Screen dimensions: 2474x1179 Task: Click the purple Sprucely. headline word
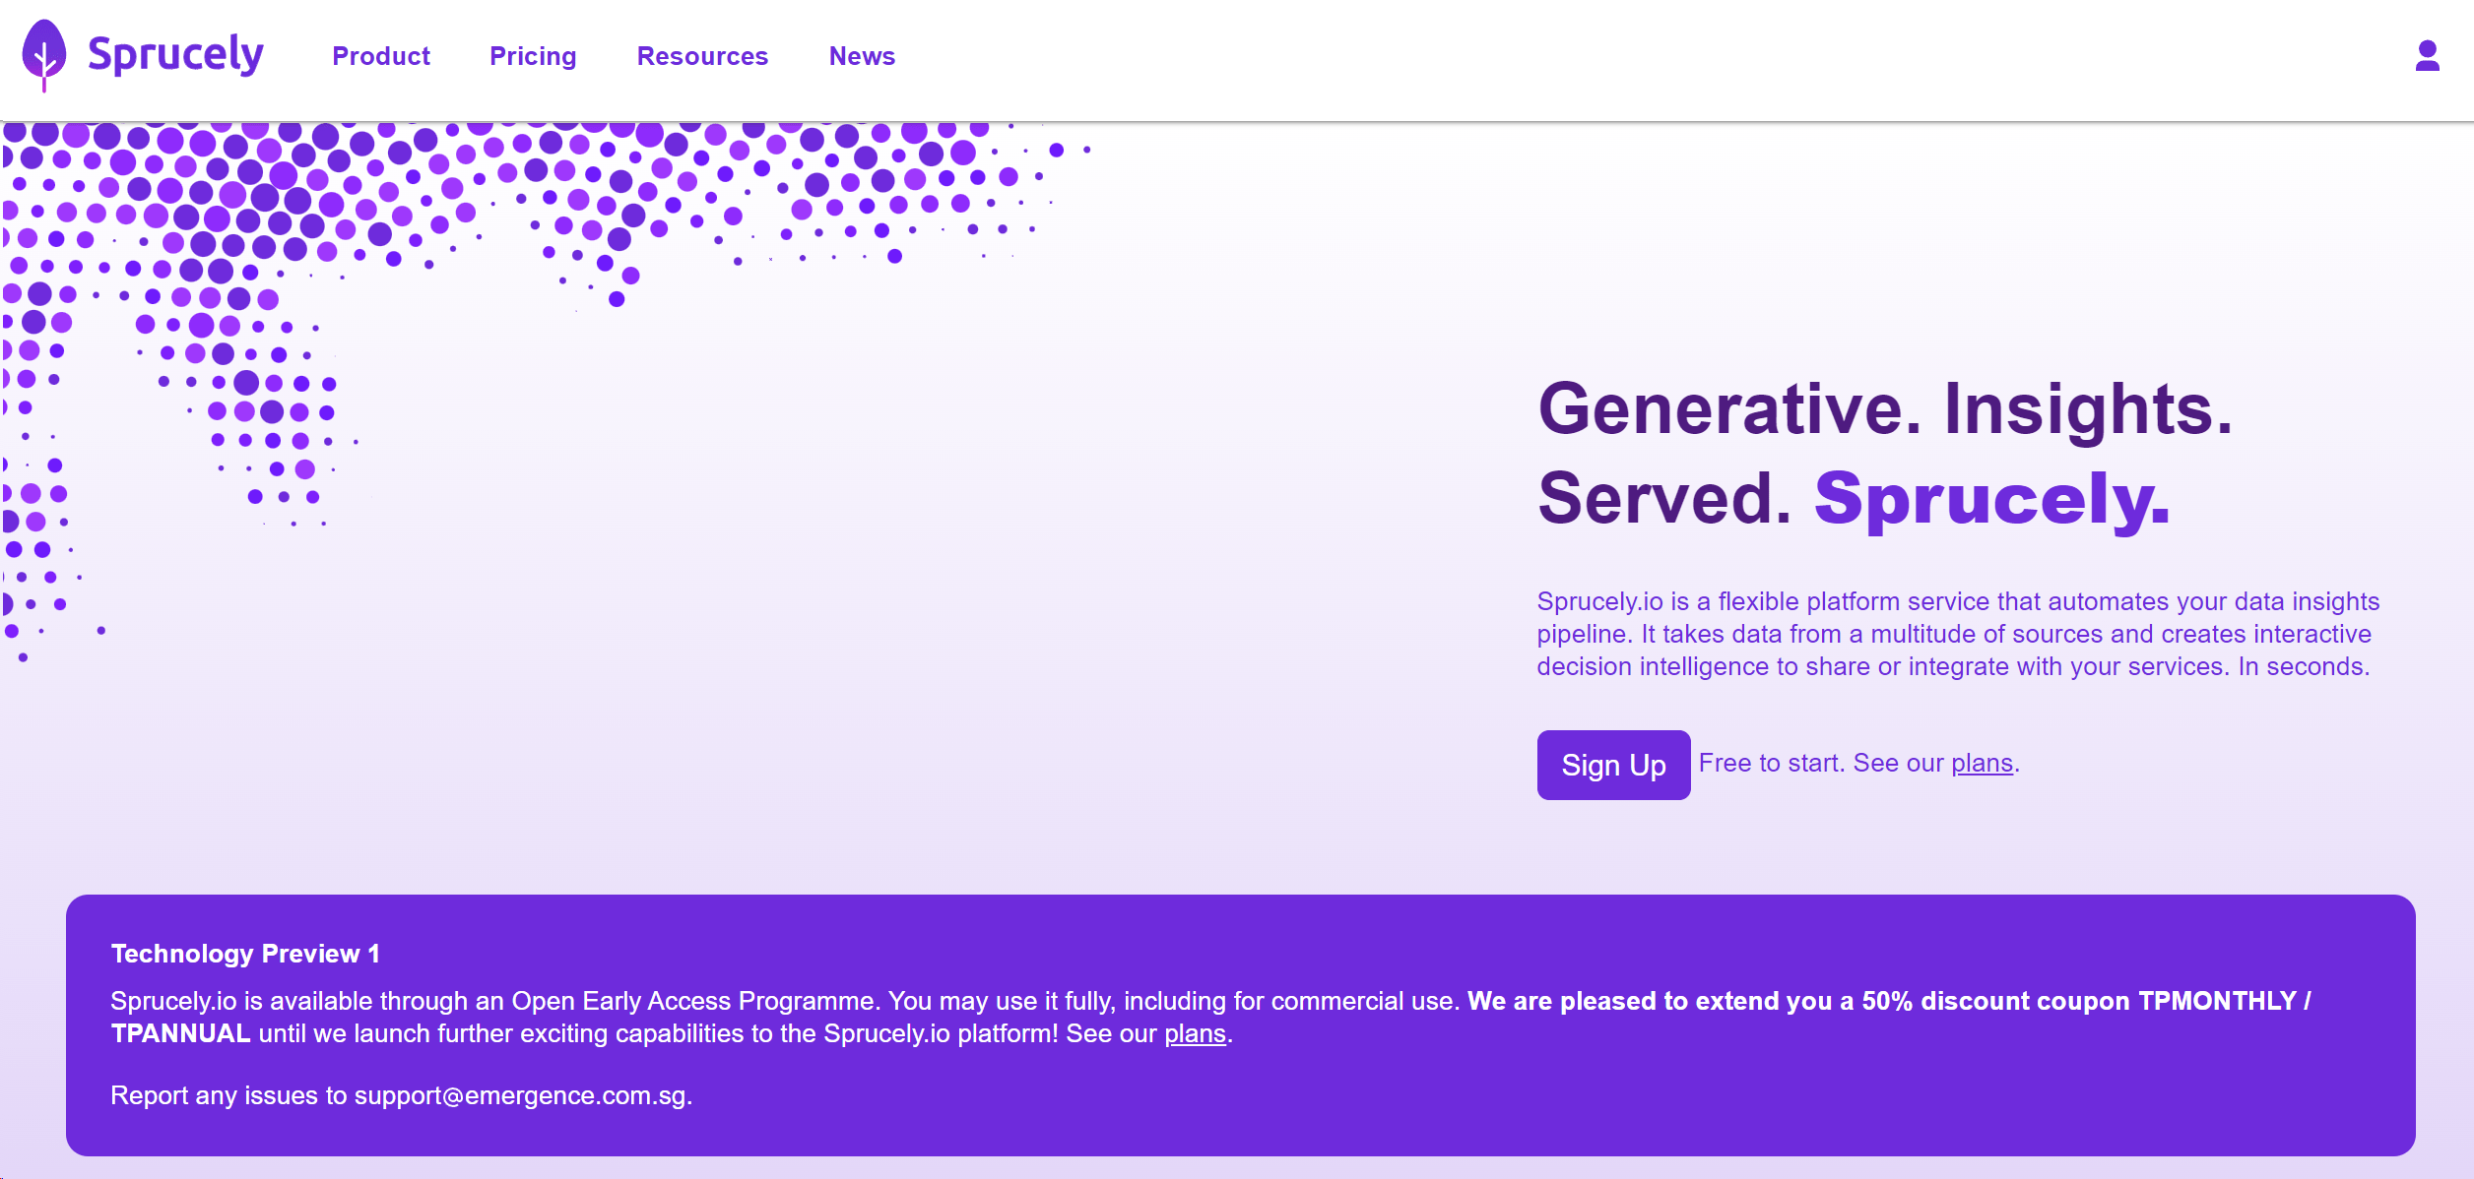coord(1992,499)
